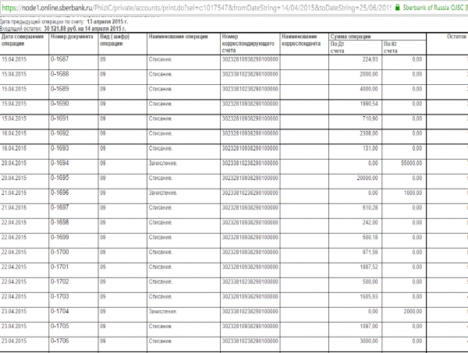Click 'Зачисление.' in row 0-1694
Image resolution: width=468 pixels, height=353 pixels.
[x=163, y=164]
